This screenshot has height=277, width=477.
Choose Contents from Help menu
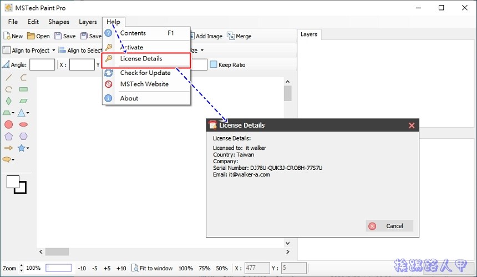coord(146,33)
